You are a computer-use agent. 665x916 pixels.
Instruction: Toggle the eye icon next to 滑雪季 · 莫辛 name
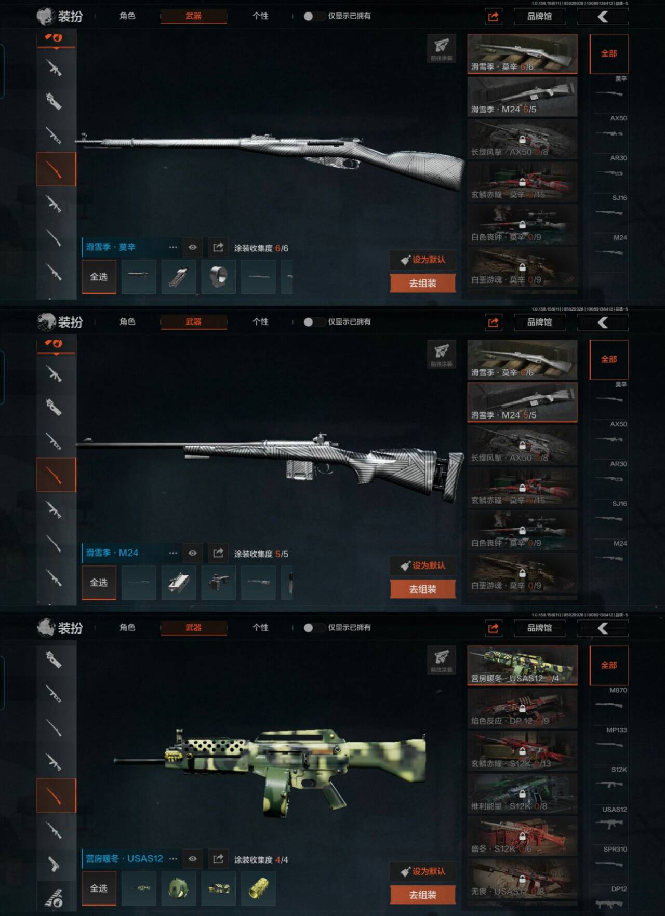point(193,247)
